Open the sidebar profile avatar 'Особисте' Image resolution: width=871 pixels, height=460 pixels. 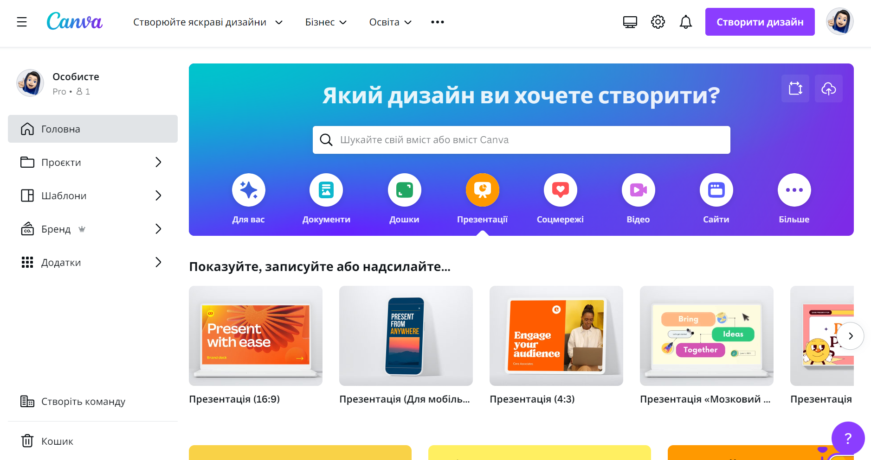tap(30, 83)
